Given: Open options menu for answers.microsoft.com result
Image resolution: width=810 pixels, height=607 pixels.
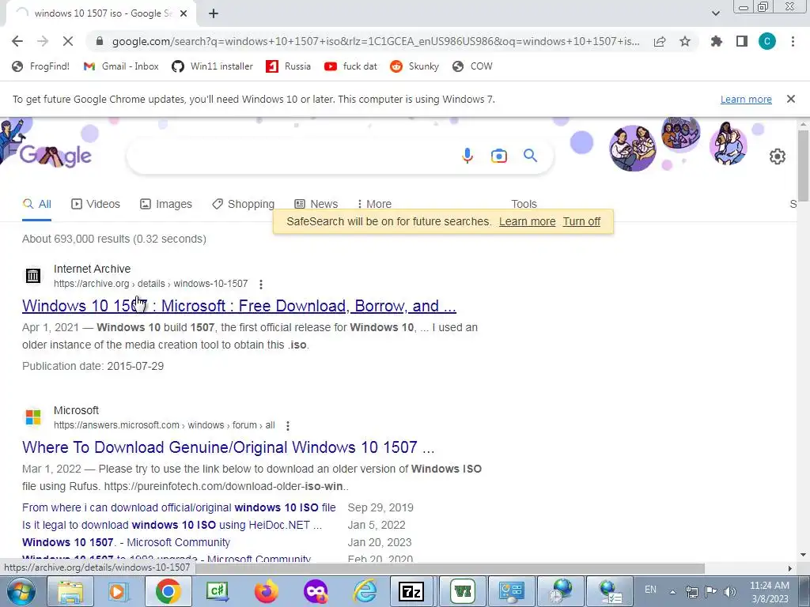Looking at the screenshot, I should [x=288, y=425].
